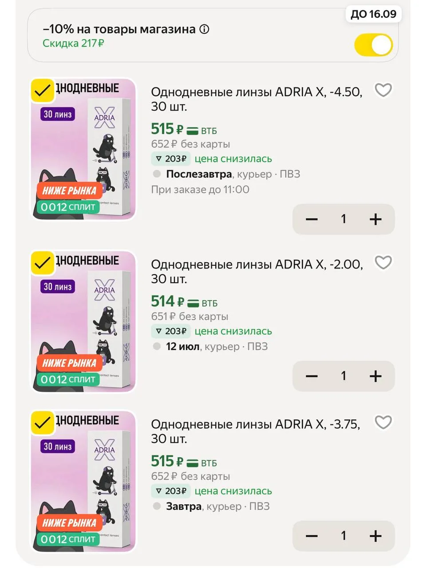Tap the 0 0 12 Сплит badge on third item
426x568 pixels.
point(67,539)
